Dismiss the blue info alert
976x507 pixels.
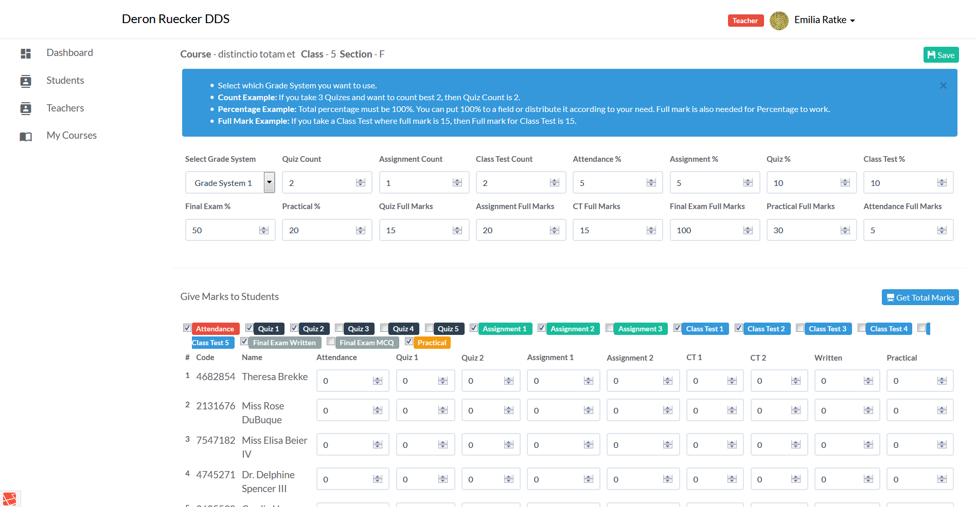point(943,86)
